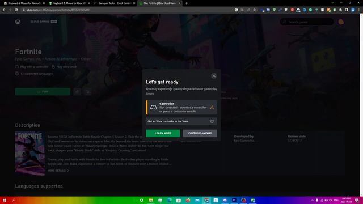This screenshot has width=363, height=204.
Task: Open the Chrome profile avatar in toolbar
Action: click(x=353, y=10)
